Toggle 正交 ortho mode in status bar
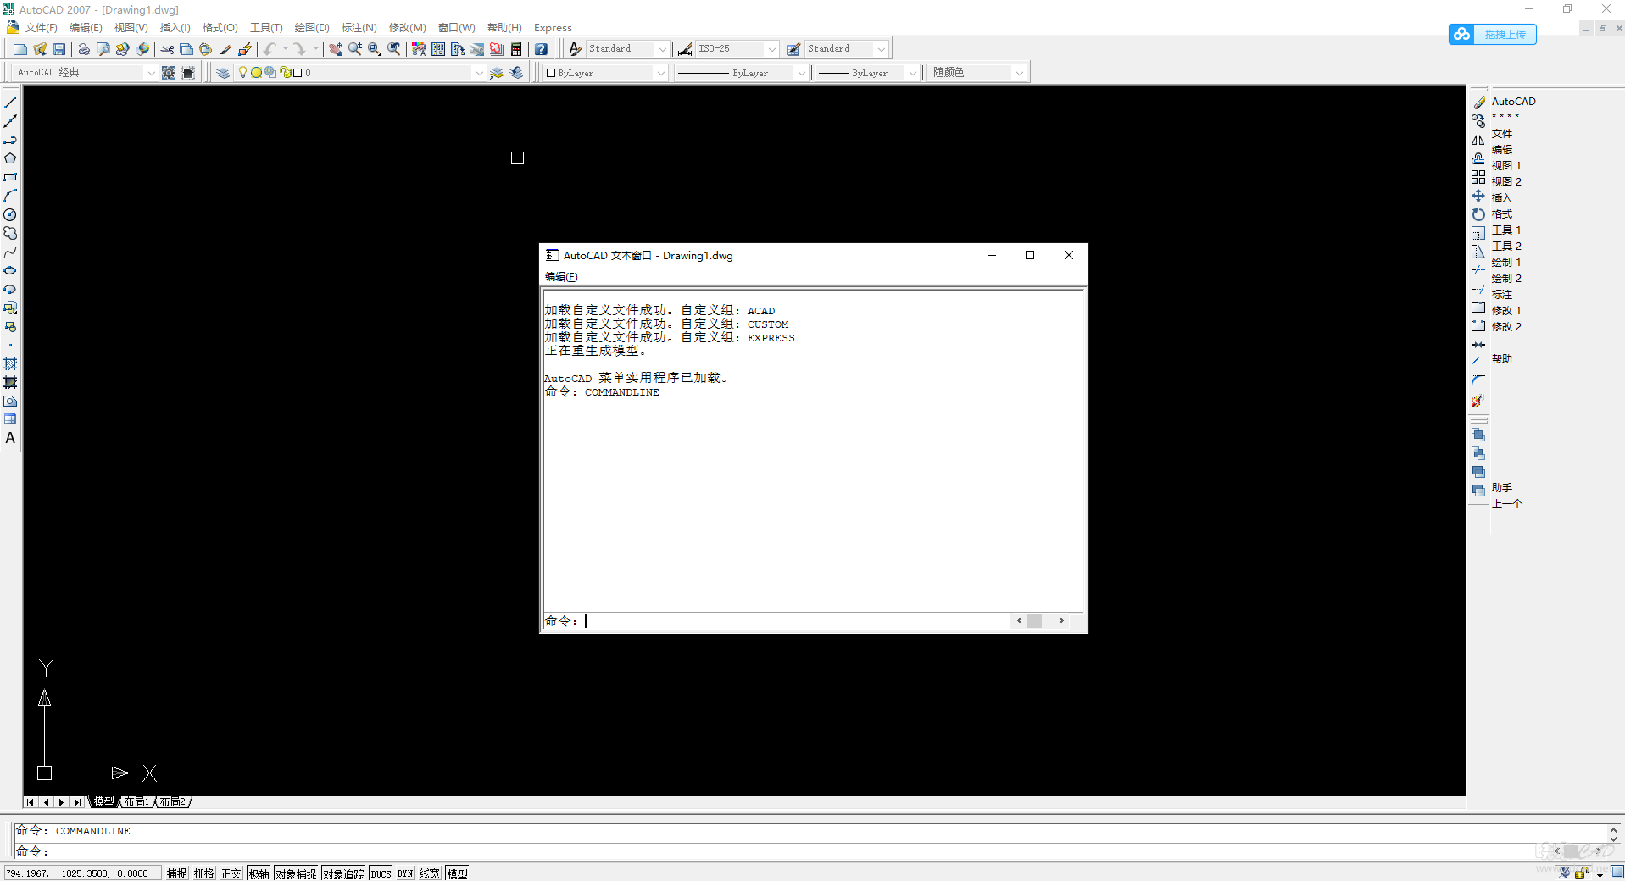The height and width of the screenshot is (881, 1625). [x=231, y=873]
